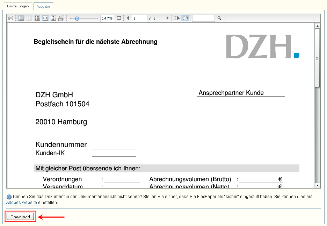327x226 pixels.
Task: Click the Download button
Action: (20, 217)
